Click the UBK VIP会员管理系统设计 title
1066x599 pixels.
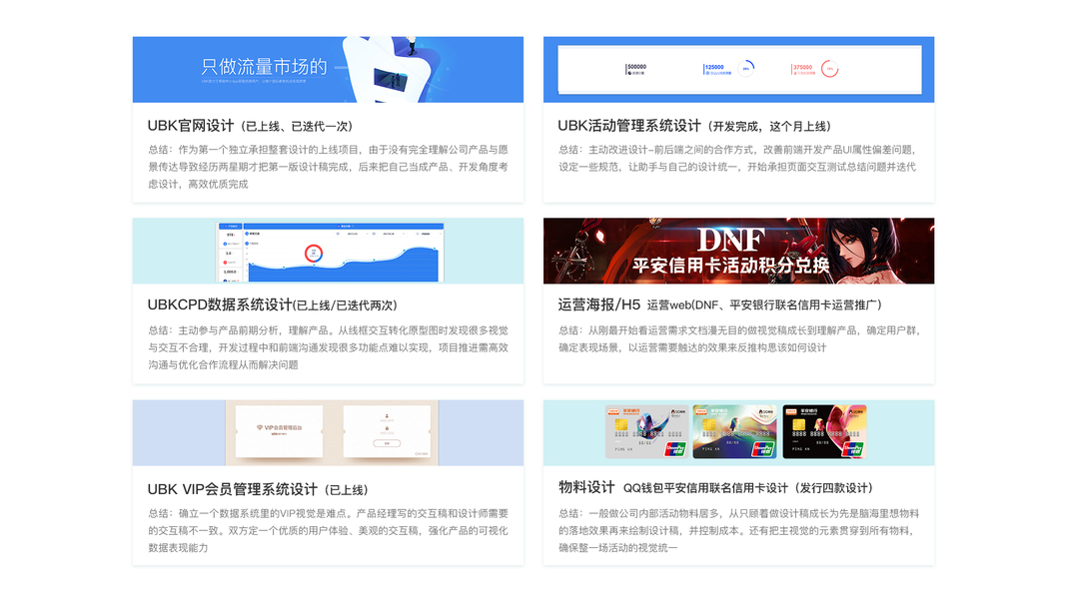coord(233,489)
